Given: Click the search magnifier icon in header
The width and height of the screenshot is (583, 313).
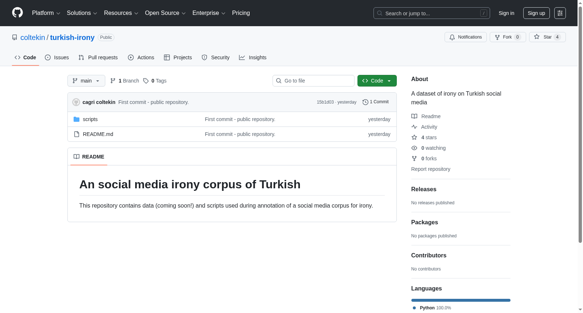Looking at the screenshot, I should point(380,13).
